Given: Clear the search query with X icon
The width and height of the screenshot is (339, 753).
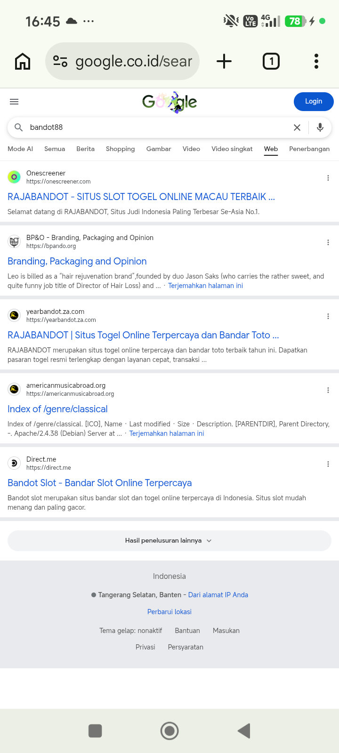Looking at the screenshot, I should coord(297,128).
